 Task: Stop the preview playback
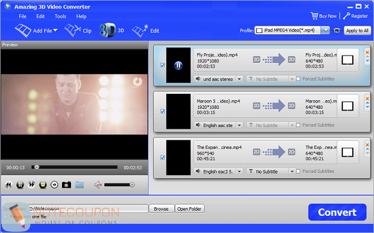[43, 185]
